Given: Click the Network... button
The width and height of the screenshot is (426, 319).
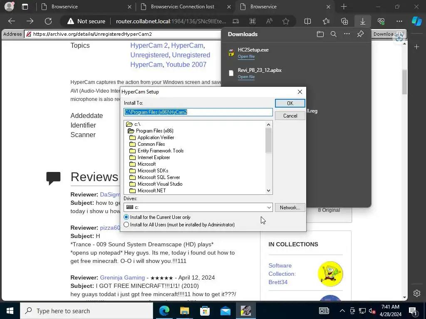Looking at the screenshot, I should click(x=290, y=208).
